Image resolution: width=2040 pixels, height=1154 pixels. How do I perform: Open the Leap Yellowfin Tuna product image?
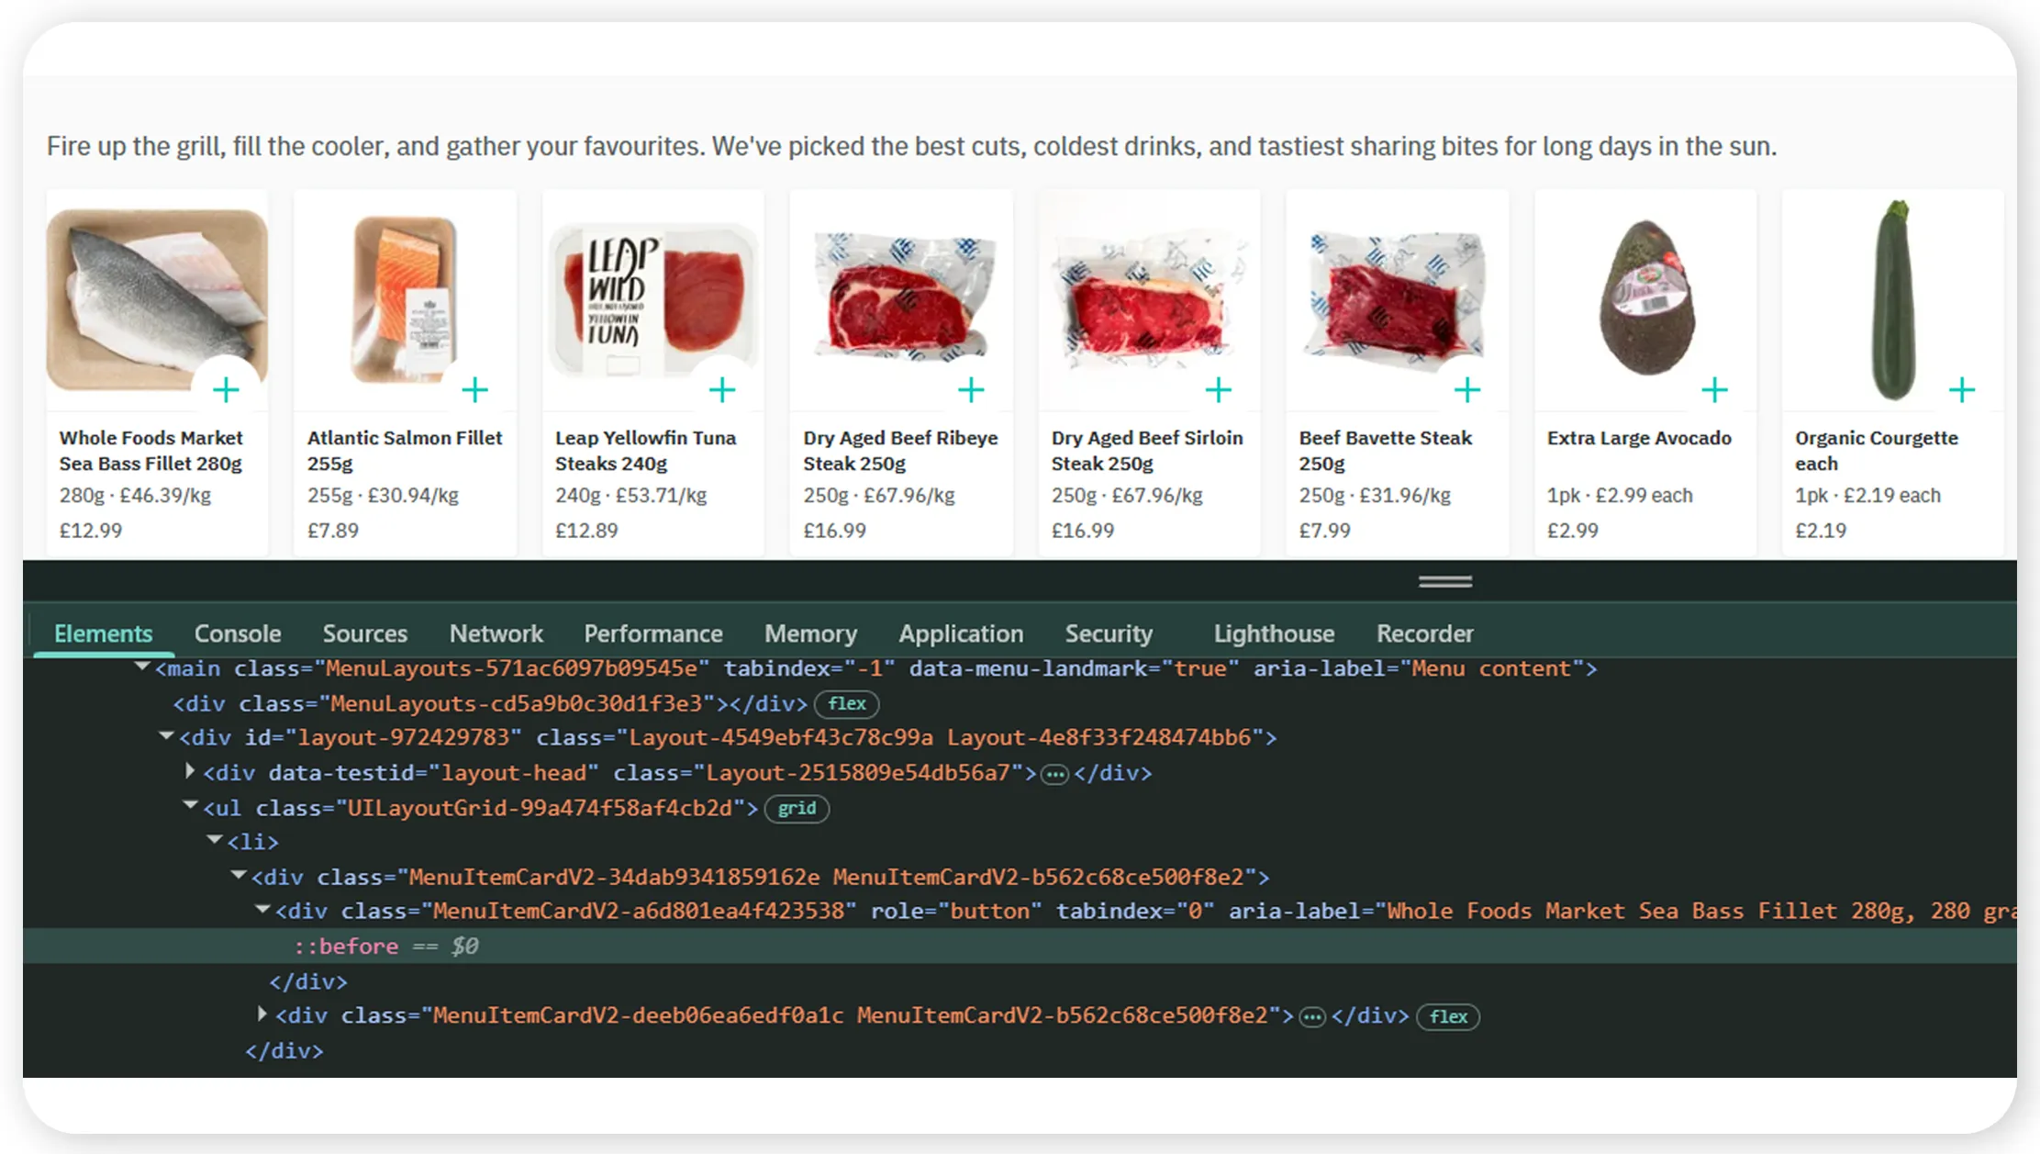pyautogui.click(x=653, y=301)
